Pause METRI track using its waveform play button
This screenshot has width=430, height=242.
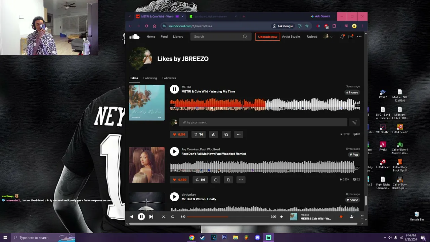[x=174, y=89]
